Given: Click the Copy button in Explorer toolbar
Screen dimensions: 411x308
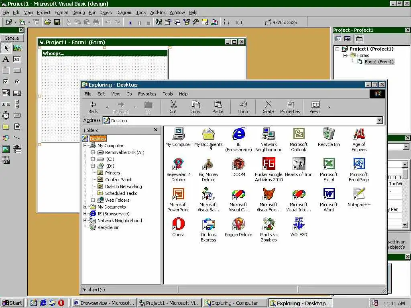Looking at the screenshot, I should [x=195, y=107].
